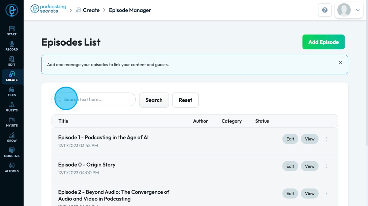The height and width of the screenshot is (206, 368).
Task: Click the Add Episode button
Action: point(323,42)
